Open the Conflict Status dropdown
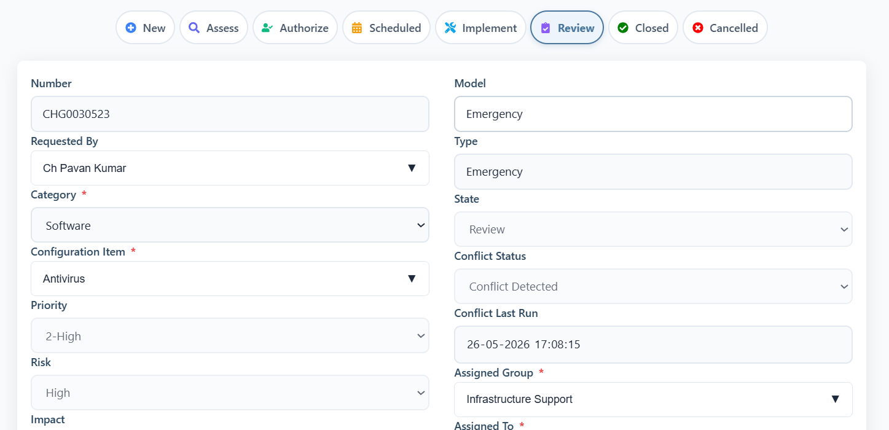Screen dimensions: 889x430 (x=653, y=286)
